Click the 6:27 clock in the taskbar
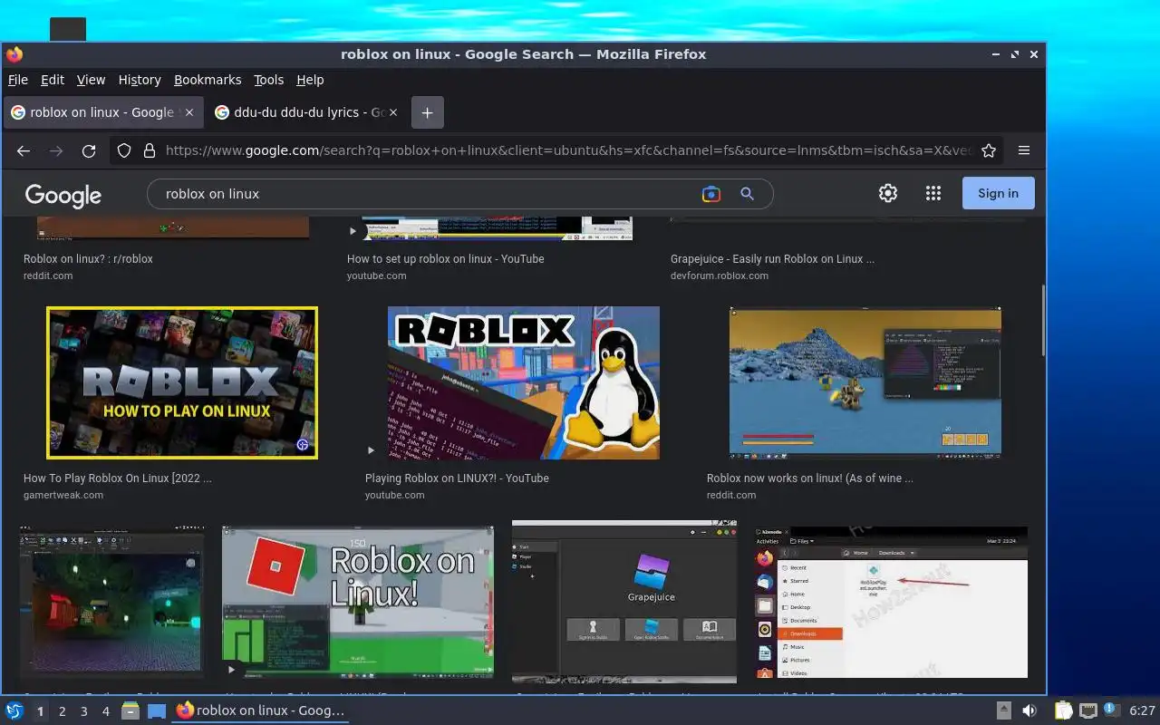This screenshot has width=1160, height=725. [1142, 710]
